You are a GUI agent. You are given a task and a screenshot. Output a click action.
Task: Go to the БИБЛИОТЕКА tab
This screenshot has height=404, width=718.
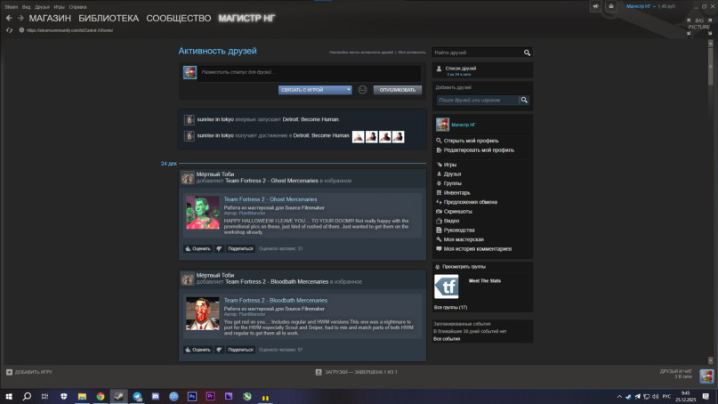(109, 19)
